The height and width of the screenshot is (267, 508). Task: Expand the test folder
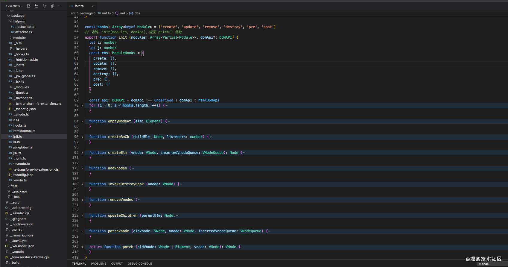[x=9, y=186]
